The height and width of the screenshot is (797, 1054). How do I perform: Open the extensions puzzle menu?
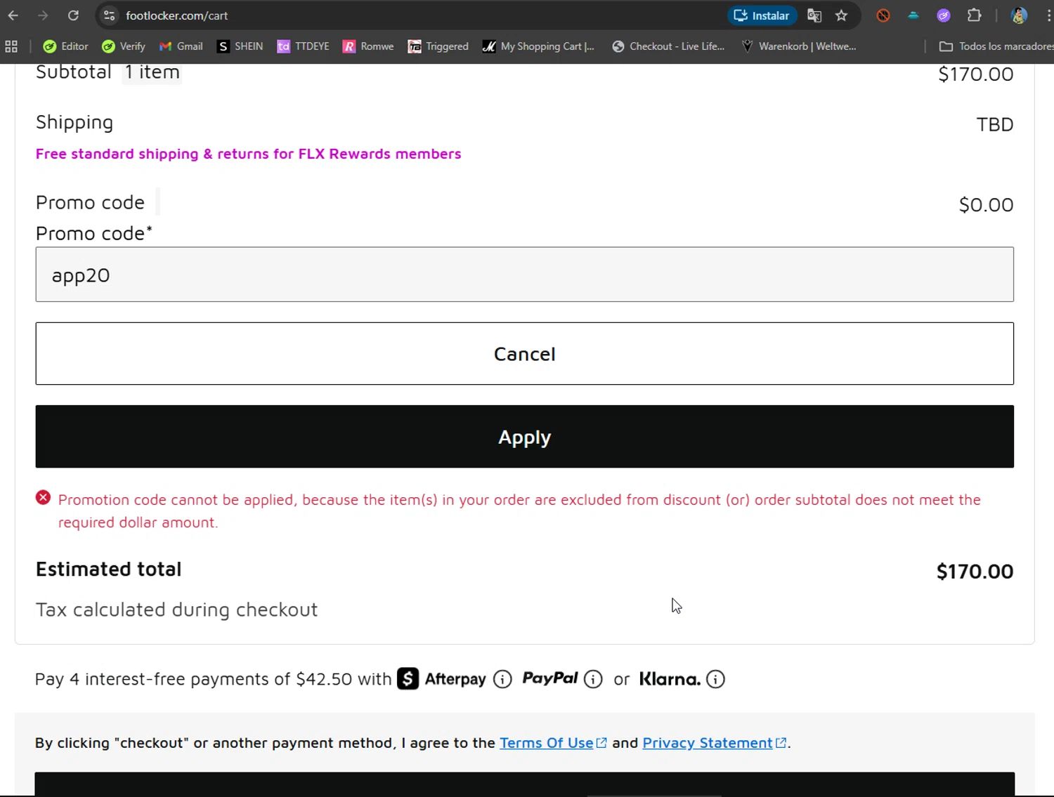[974, 15]
